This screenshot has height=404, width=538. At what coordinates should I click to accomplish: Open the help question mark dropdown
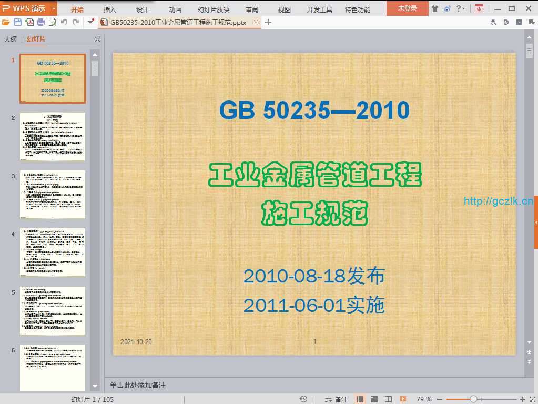point(460,9)
